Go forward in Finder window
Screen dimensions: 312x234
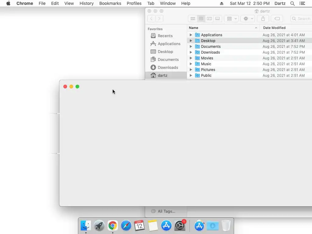159,19
